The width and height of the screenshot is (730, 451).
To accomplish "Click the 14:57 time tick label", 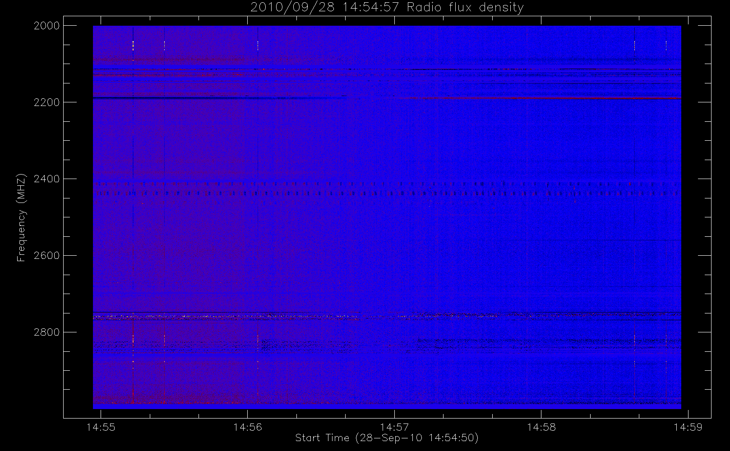I will point(394,427).
